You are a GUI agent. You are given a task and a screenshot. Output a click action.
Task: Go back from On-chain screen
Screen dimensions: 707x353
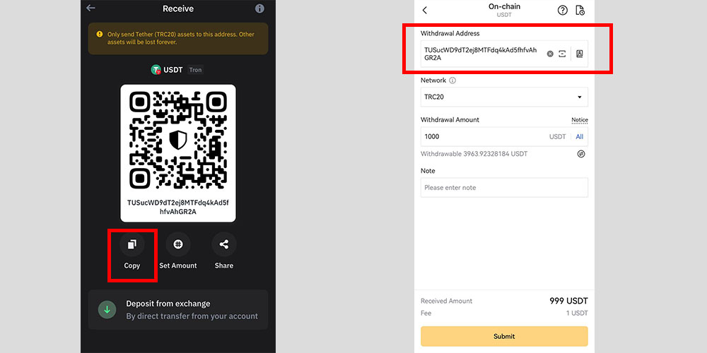coord(425,11)
